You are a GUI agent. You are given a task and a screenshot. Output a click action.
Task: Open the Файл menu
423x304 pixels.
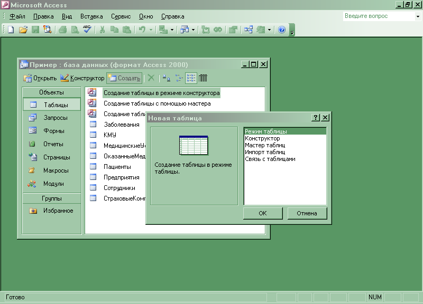(17, 16)
